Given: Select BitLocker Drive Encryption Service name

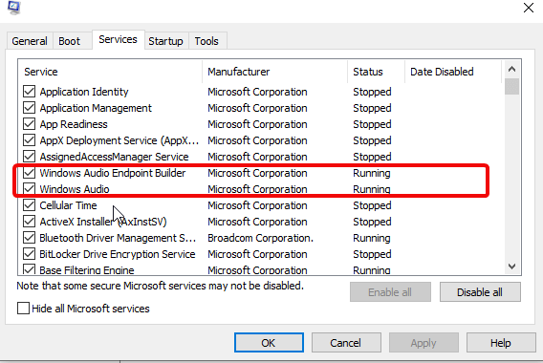Looking at the screenshot, I should (x=118, y=254).
